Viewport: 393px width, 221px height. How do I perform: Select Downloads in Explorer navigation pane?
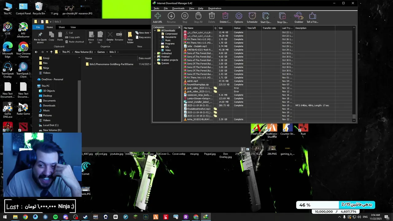[49, 106]
